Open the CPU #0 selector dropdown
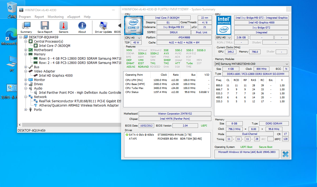 click(133, 38)
